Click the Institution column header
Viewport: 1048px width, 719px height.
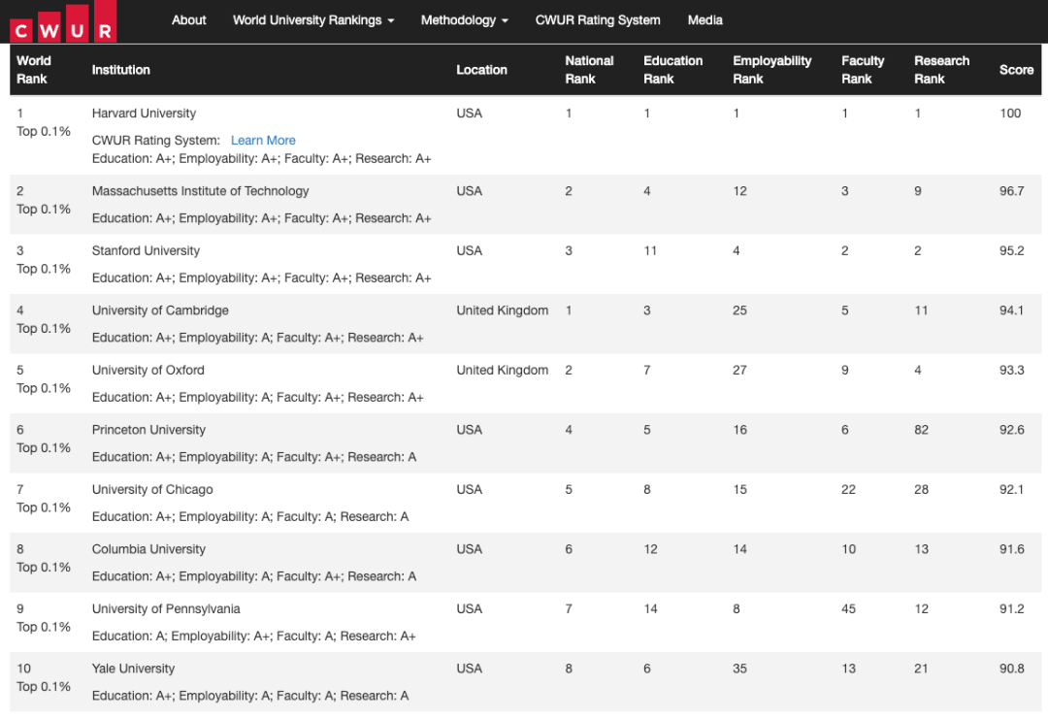[121, 70]
